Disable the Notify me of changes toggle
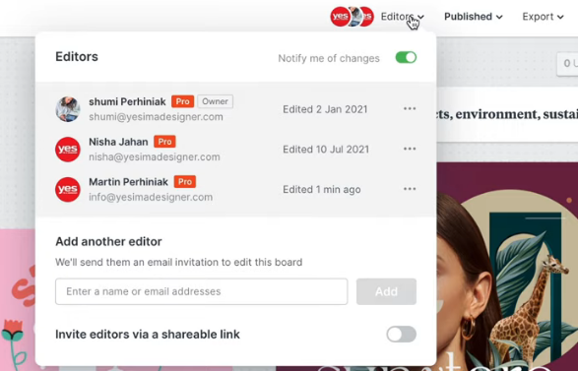The width and height of the screenshot is (578, 371). pyautogui.click(x=406, y=57)
